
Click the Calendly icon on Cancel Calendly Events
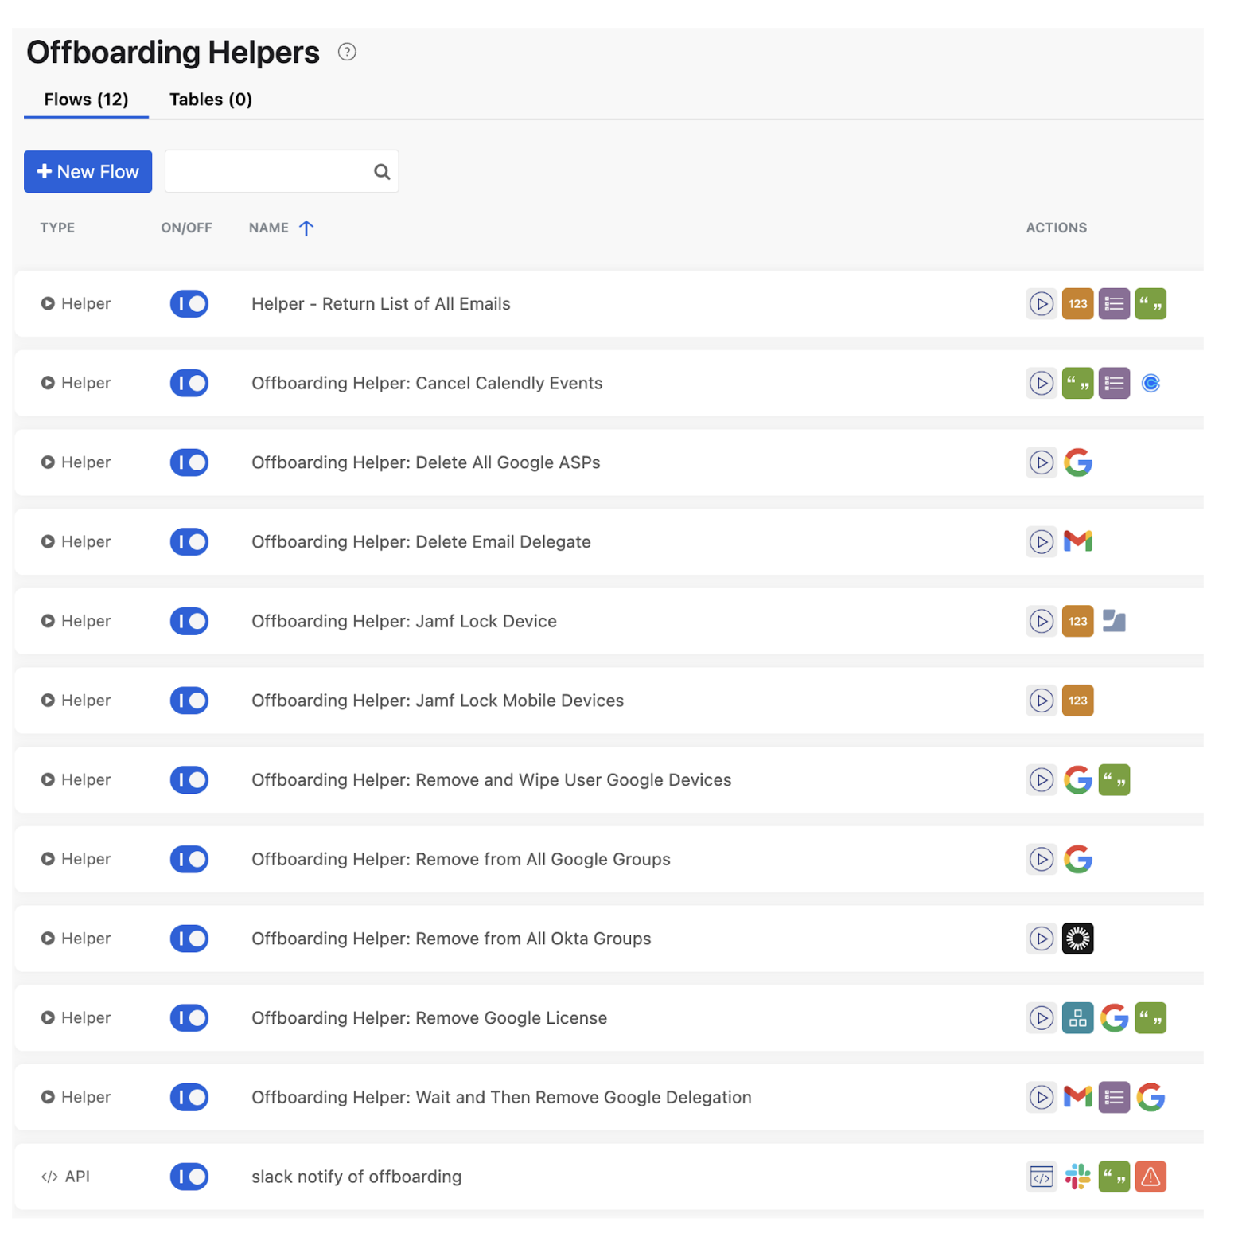(1151, 383)
